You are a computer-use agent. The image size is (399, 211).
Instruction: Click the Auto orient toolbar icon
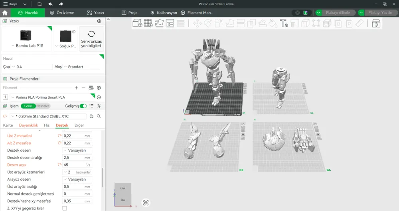tap(159, 23)
